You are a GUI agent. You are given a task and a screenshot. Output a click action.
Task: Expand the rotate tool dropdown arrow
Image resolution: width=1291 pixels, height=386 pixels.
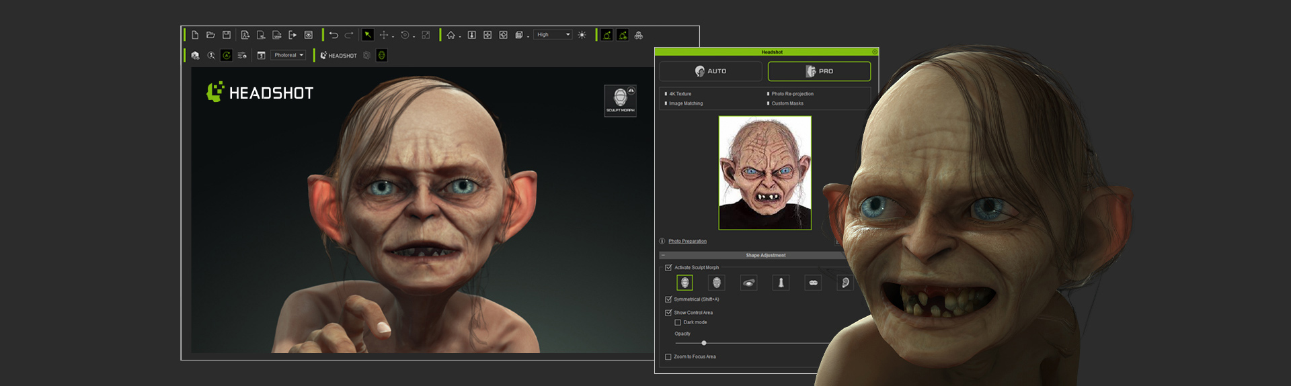(414, 36)
